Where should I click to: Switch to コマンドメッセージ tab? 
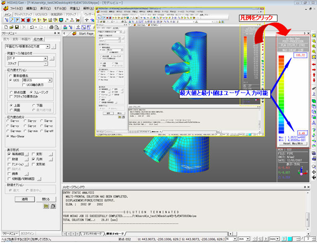point(92,234)
